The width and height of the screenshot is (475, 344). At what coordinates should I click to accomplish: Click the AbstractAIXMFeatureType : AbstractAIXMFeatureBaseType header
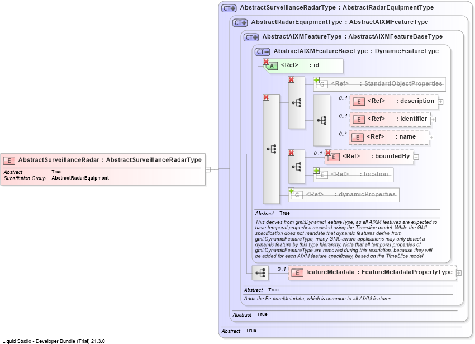[x=352, y=37]
